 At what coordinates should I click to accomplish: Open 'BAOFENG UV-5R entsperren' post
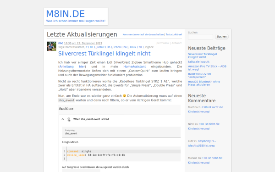point(199,76)
